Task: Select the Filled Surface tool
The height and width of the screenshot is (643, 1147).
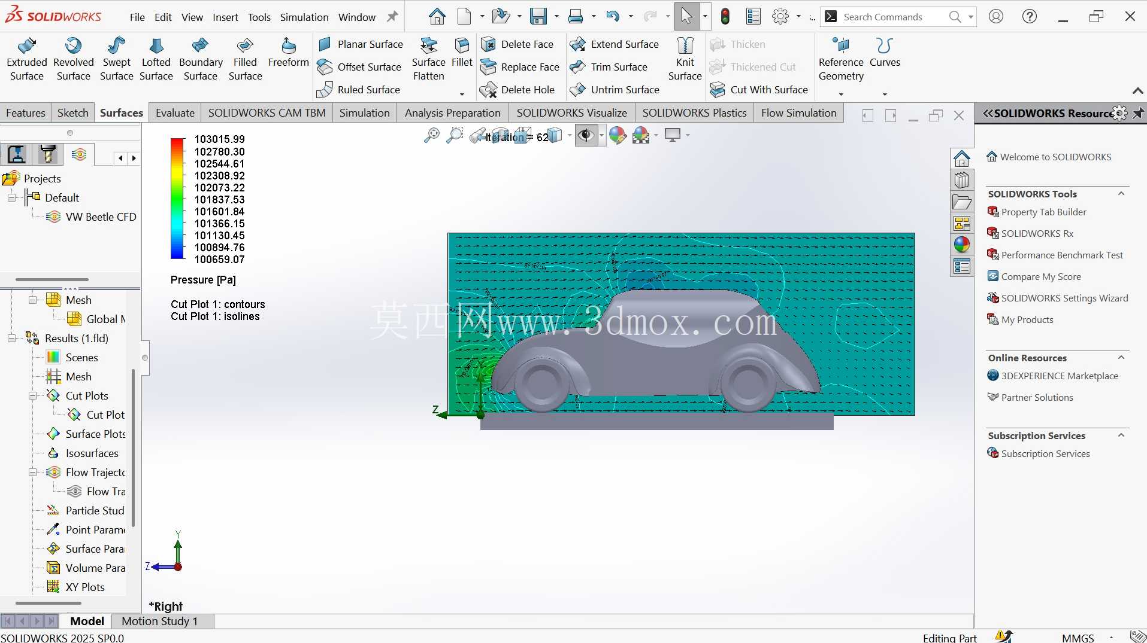Action: tap(245, 59)
